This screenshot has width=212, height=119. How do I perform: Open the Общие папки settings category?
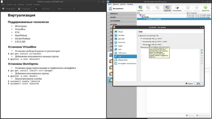tap(126, 60)
